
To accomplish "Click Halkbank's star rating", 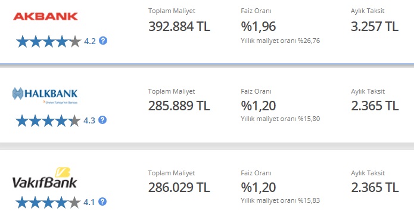I will [x=48, y=121].
